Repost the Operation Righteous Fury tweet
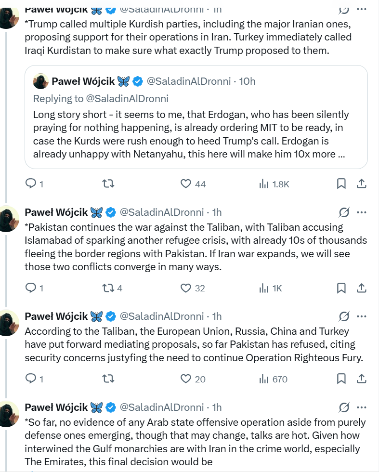Screen dimensions: 379x472 (x=108, y=379)
